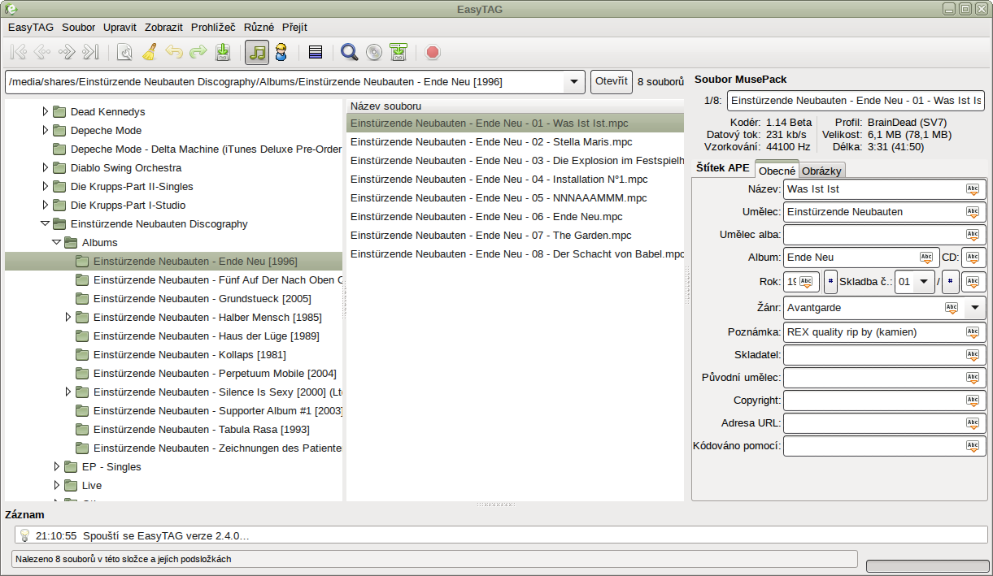Open the EasyTAG menu

tap(31, 27)
